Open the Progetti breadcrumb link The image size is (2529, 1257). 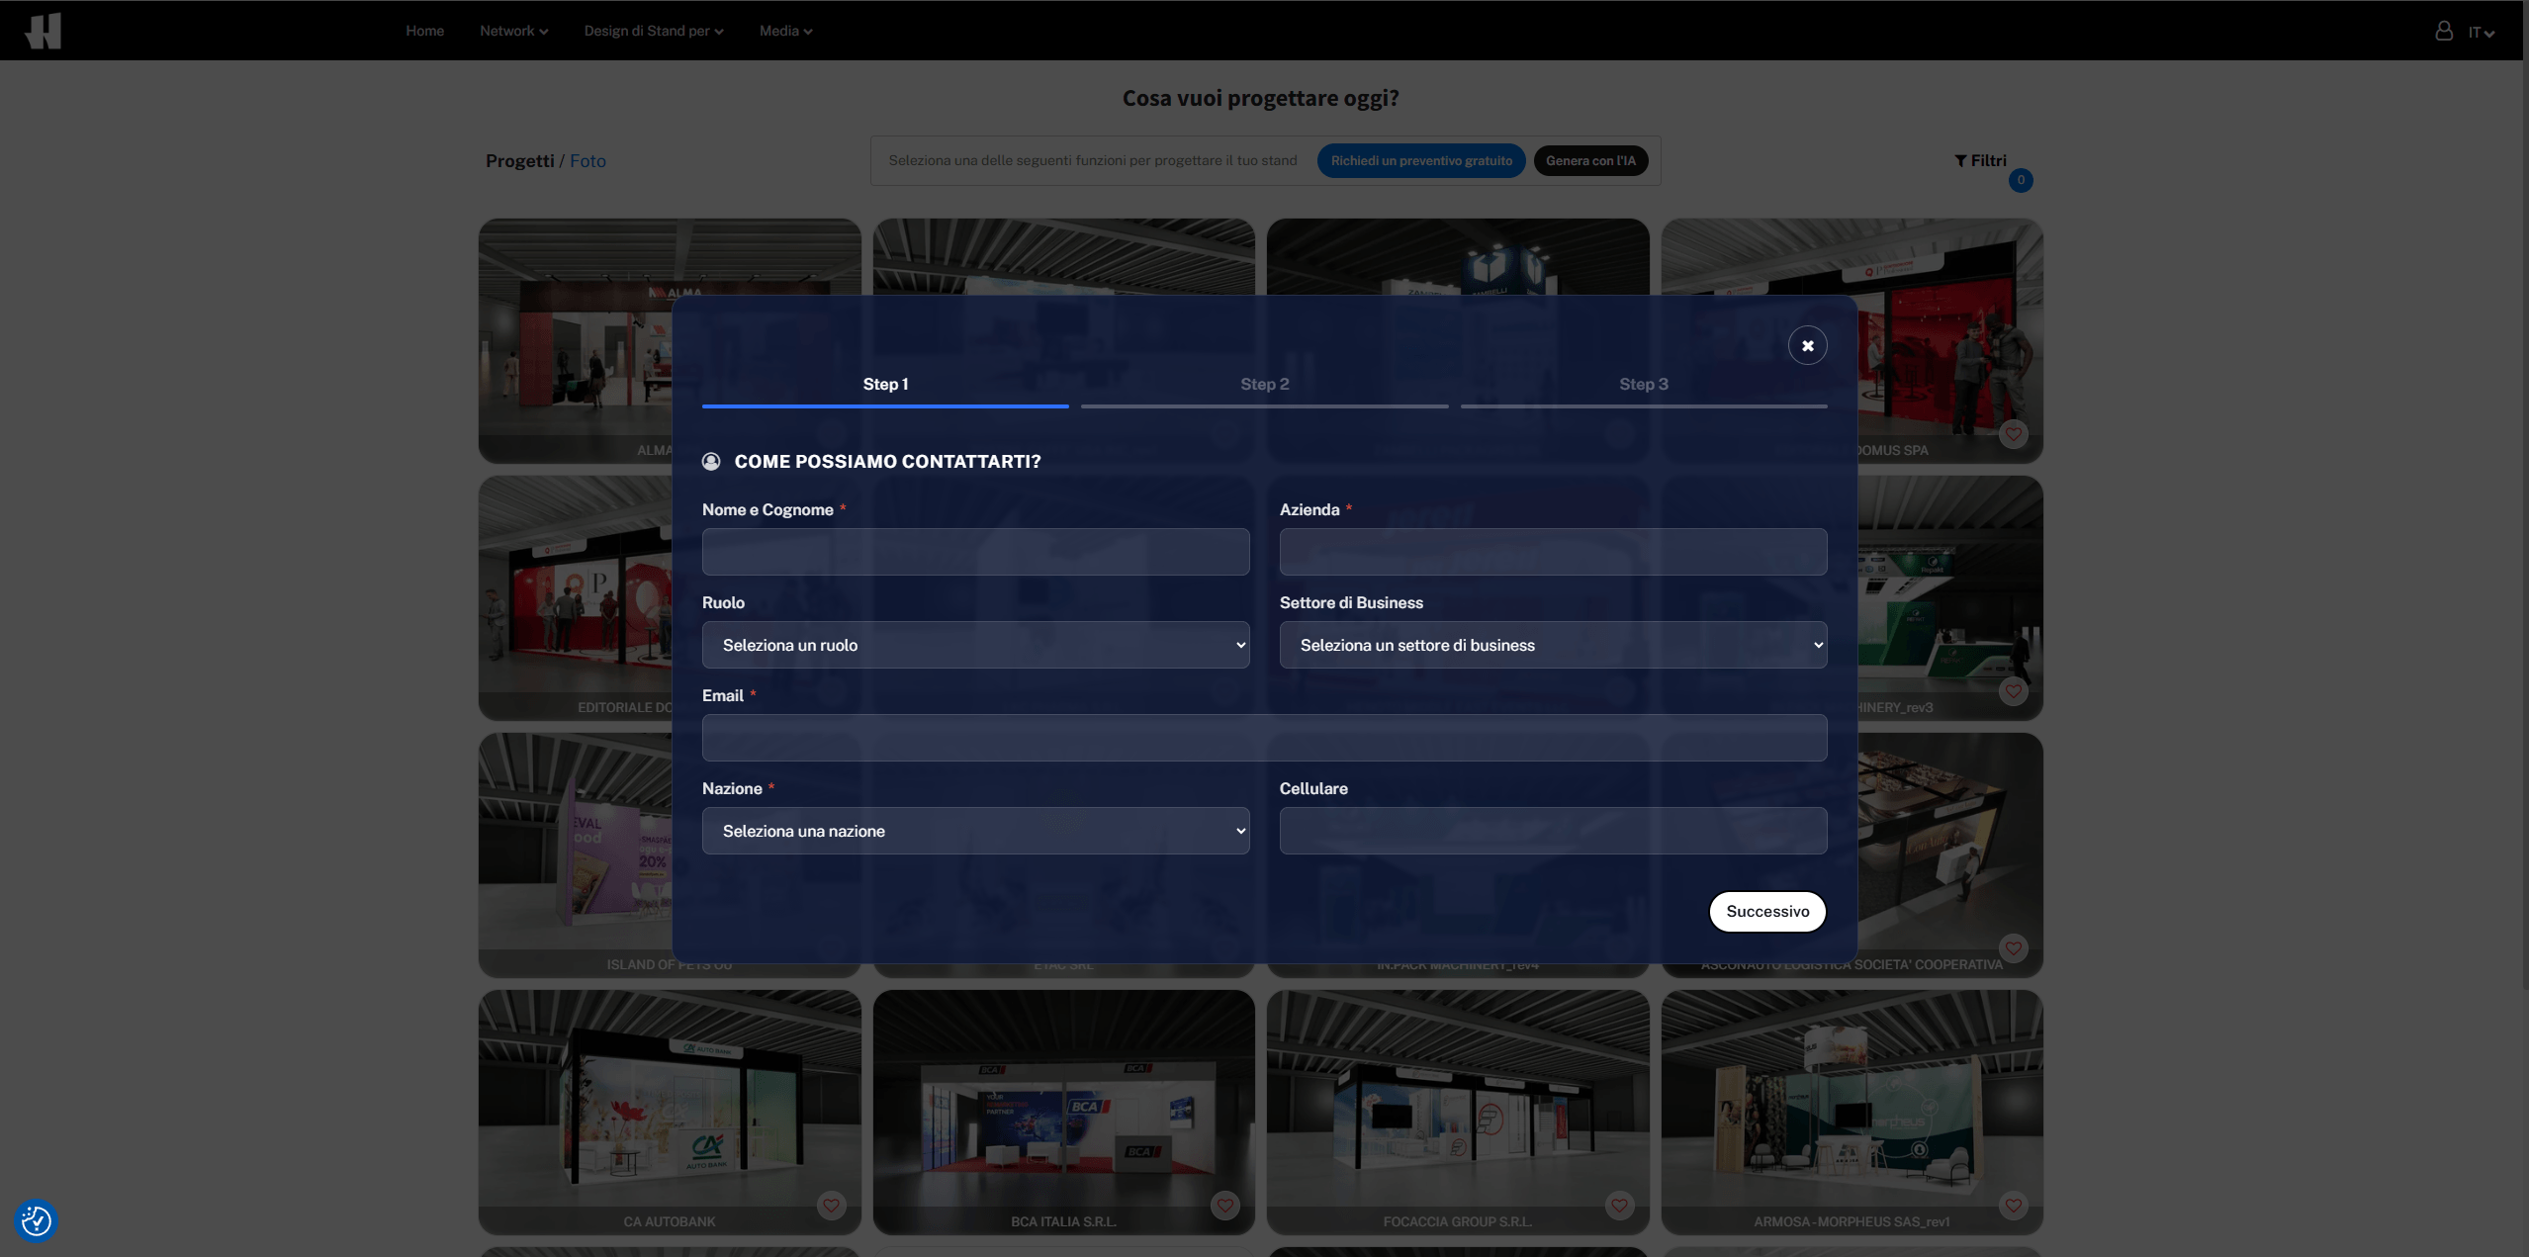(x=519, y=160)
